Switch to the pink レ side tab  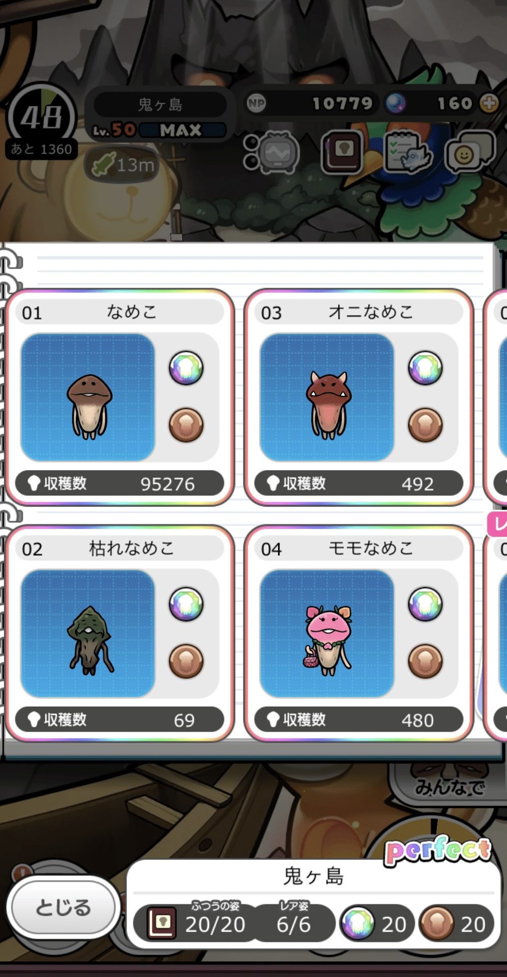[497, 525]
